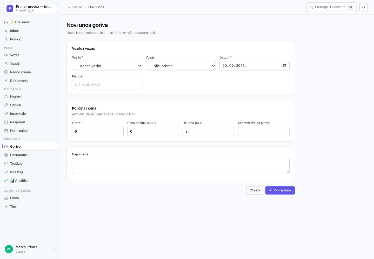Open Brzi unos in the sidebar
The height and width of the screenshot is (259, 374).
tap(30, 22)
